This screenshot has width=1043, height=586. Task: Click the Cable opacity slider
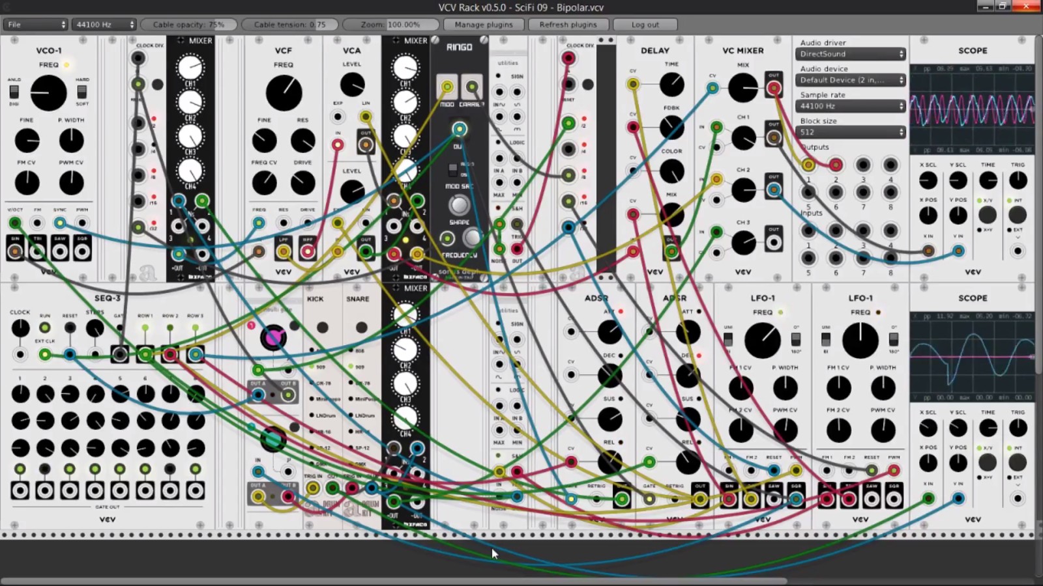click(188, 25)
